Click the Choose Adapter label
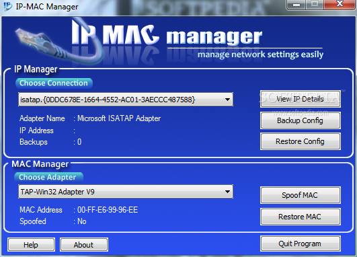Screen dimensions: 357x257 coord(48,177)
